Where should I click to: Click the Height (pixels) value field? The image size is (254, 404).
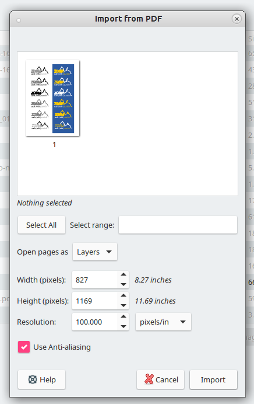[x=96, y=301]
